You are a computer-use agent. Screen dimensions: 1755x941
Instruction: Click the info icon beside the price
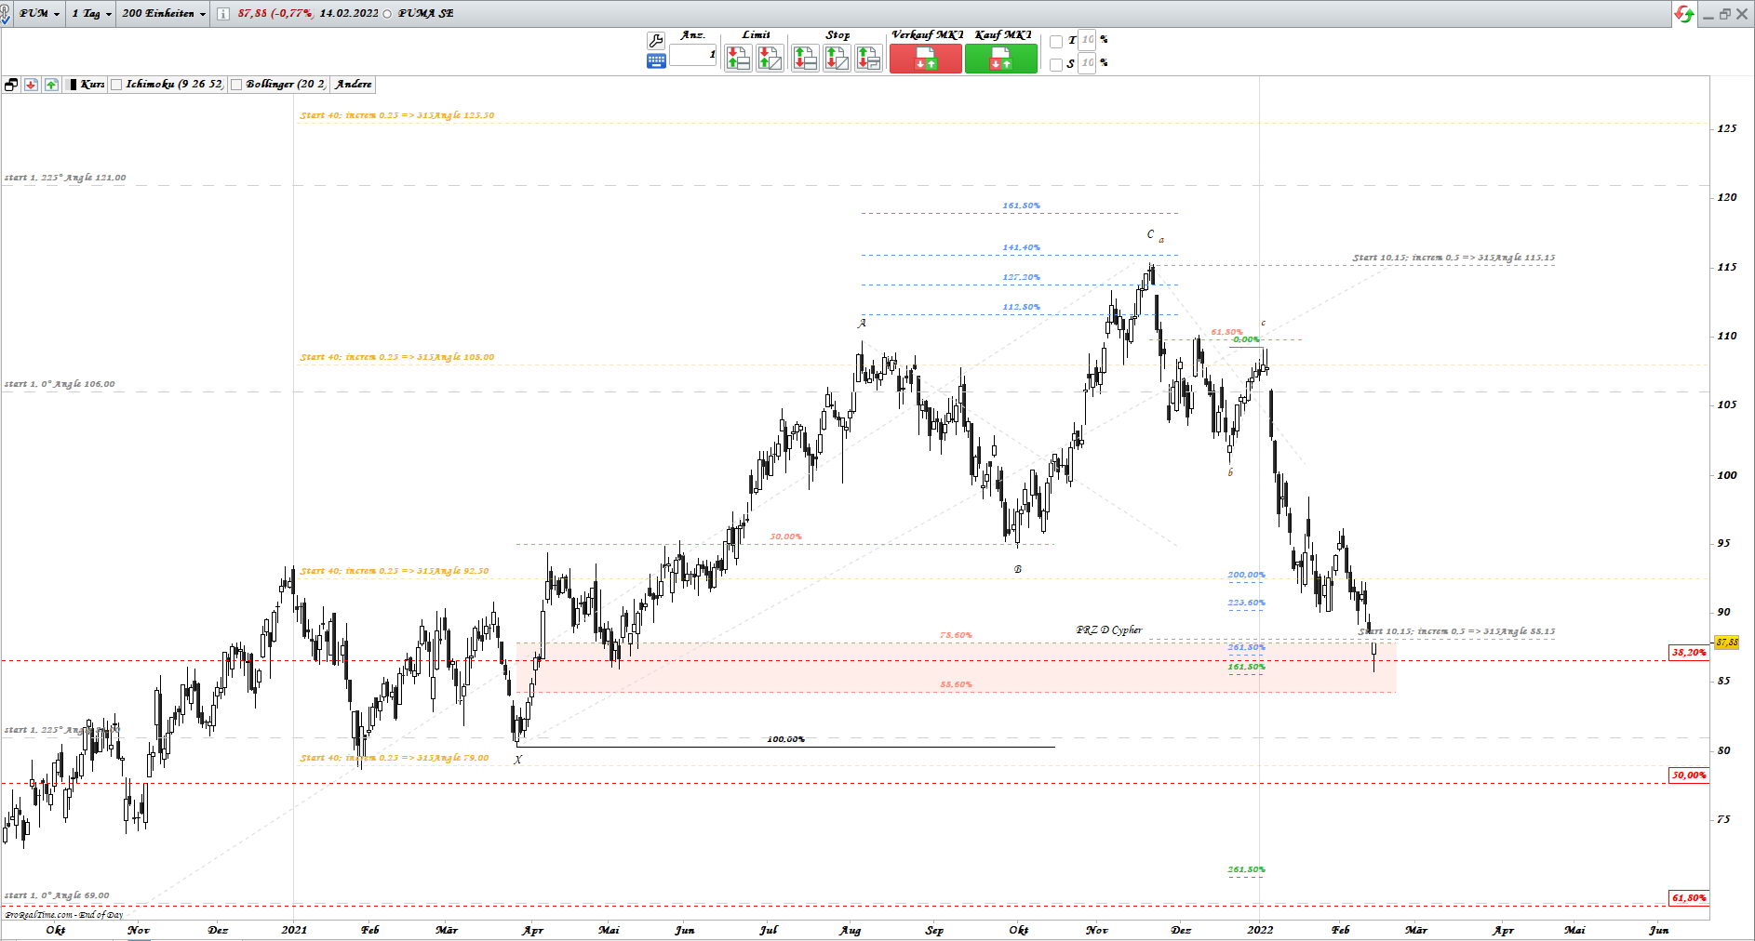tap(221, 14)
